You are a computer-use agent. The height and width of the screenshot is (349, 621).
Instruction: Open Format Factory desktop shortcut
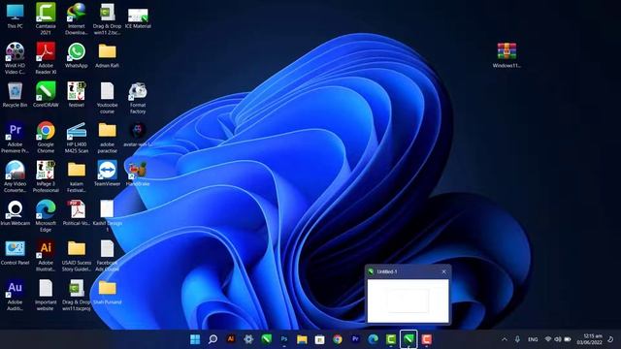pyautogui.click(x=138, y=97)
